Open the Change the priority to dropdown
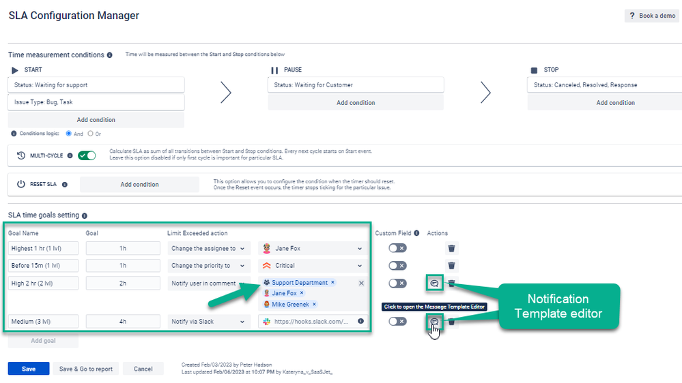The height and width of the screenshot is (383, 682). click(209, 266)
